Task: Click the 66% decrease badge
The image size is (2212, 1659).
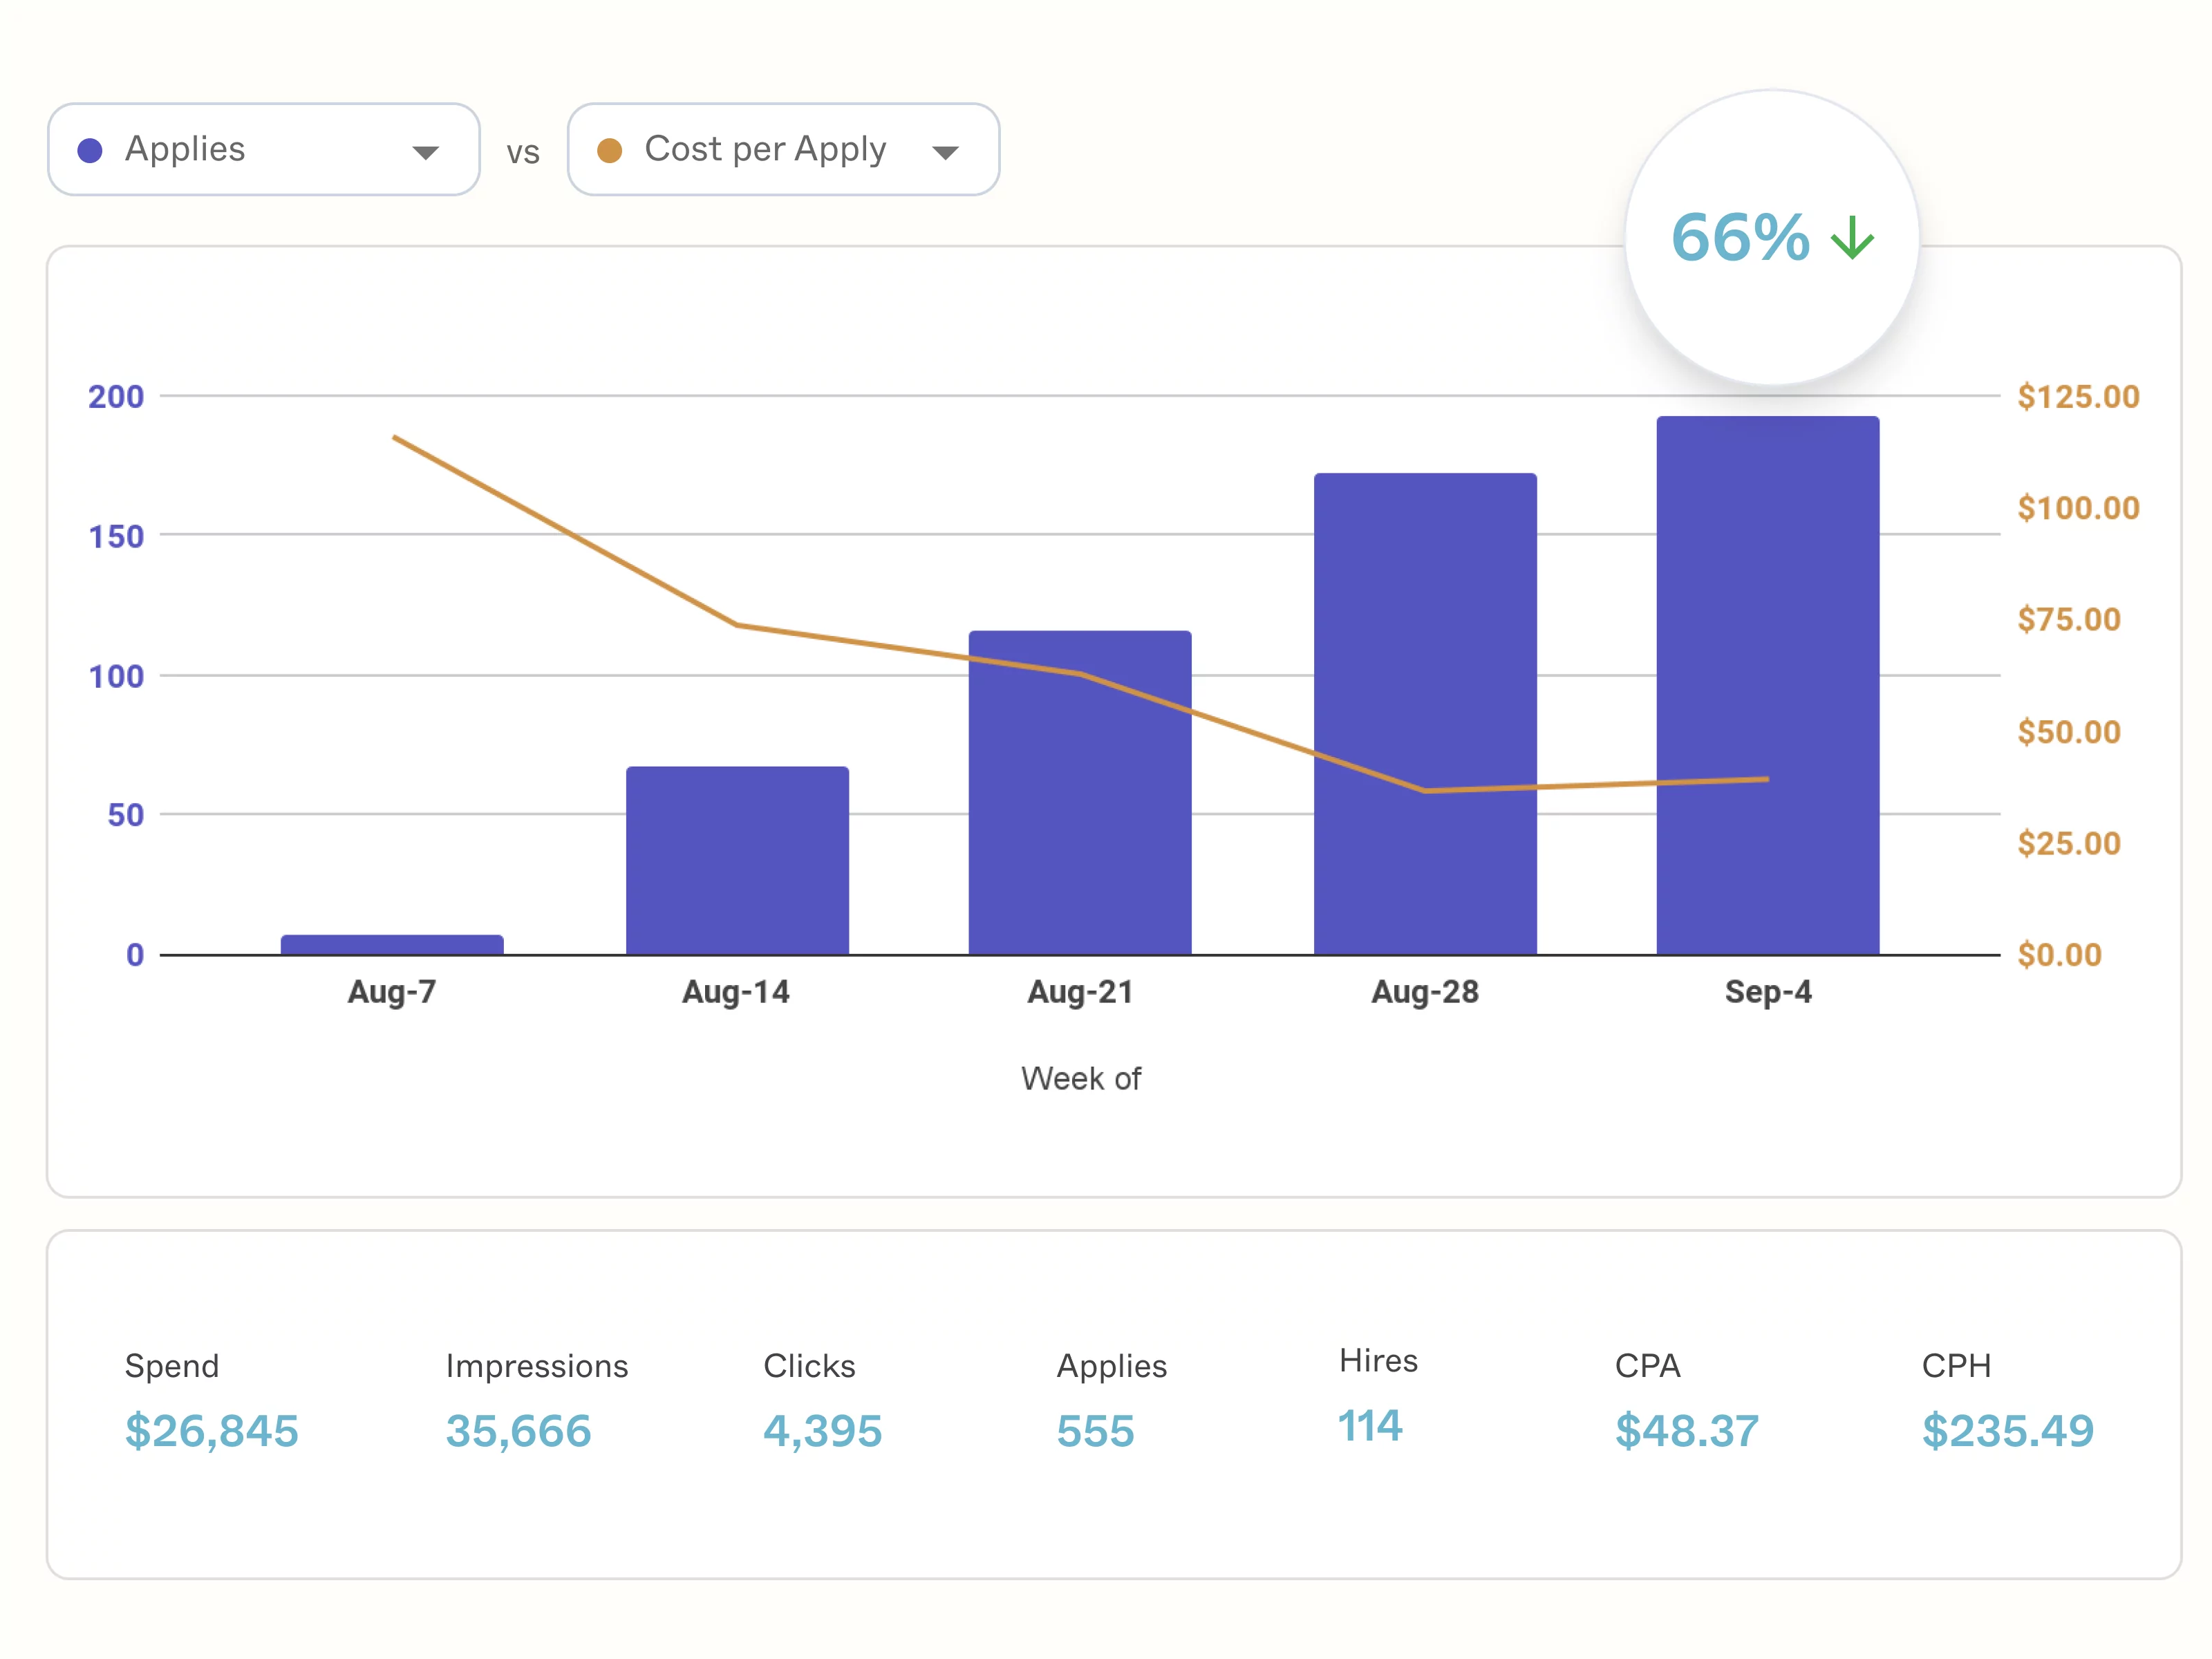Action: click(1771, 238)
